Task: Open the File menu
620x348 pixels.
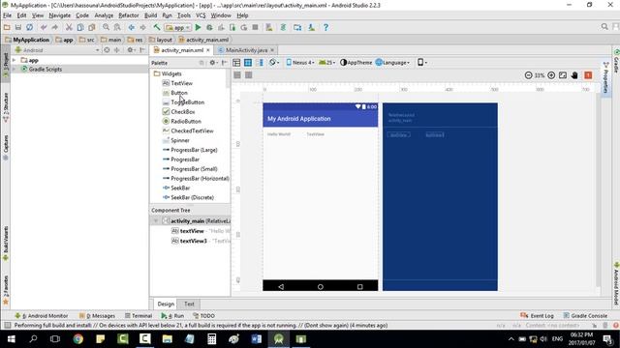Action: [7, 15]
